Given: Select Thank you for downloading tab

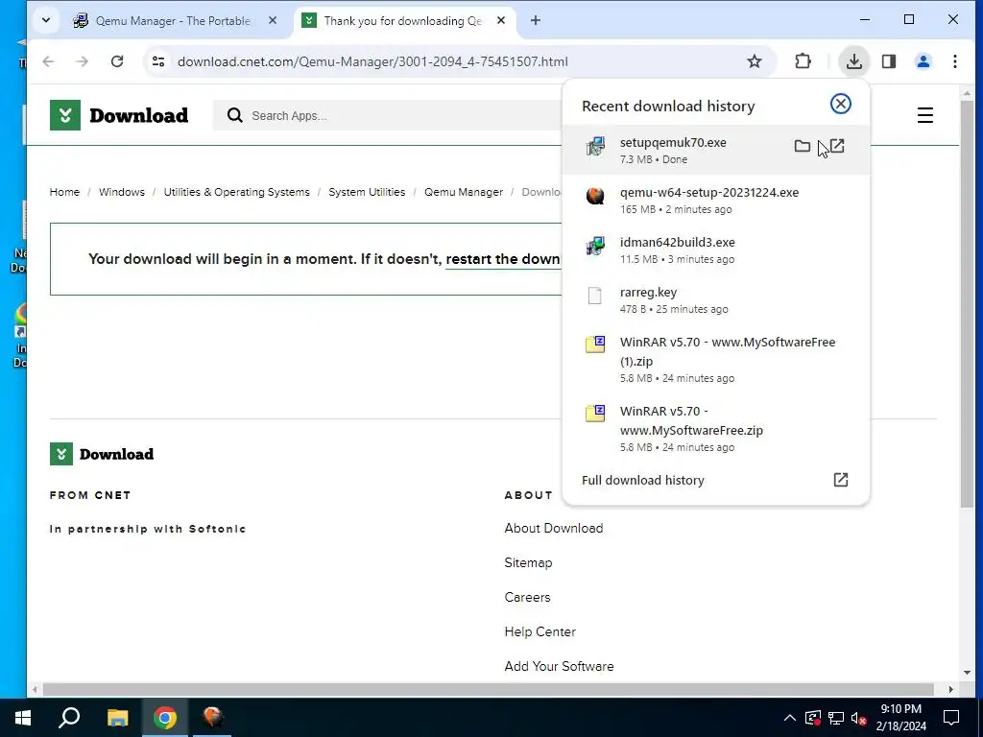Looking at the screenshot, I should 404,21.
